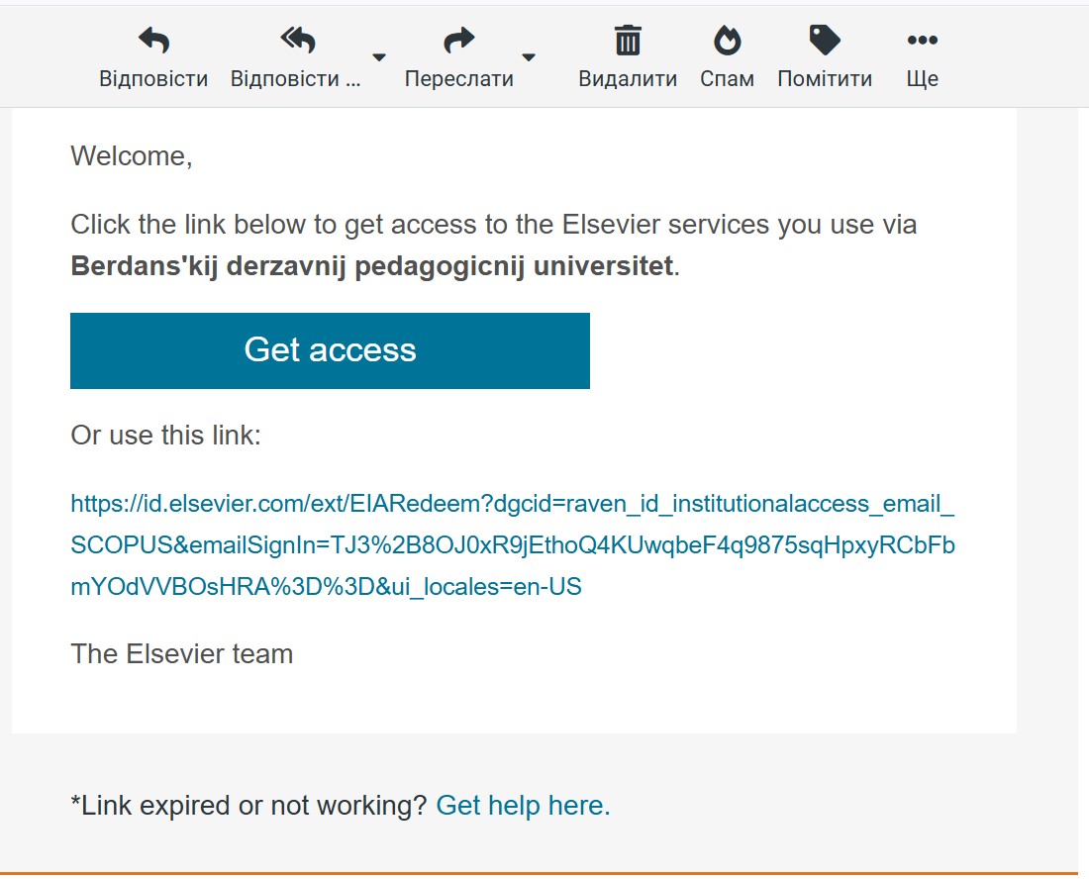1089x879 pixels.
Task: Click the 'Ще' text label
Action: (x=922, y=79)
